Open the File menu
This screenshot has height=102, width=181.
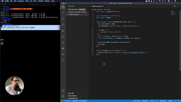(x=11, y=1)
